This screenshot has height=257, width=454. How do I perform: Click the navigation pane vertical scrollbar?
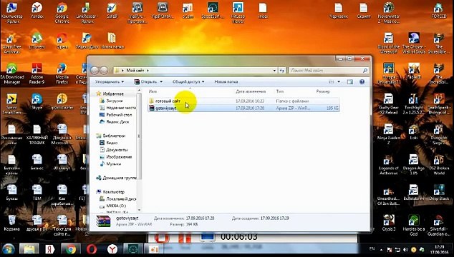click(139, 136)
